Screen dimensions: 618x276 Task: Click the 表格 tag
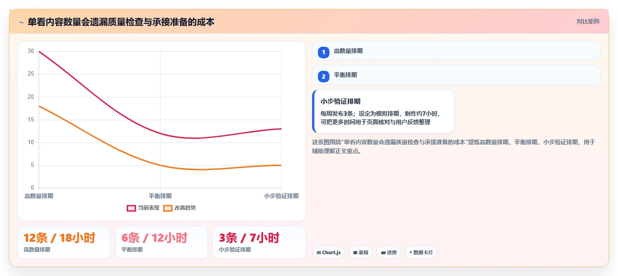(361, 252)
